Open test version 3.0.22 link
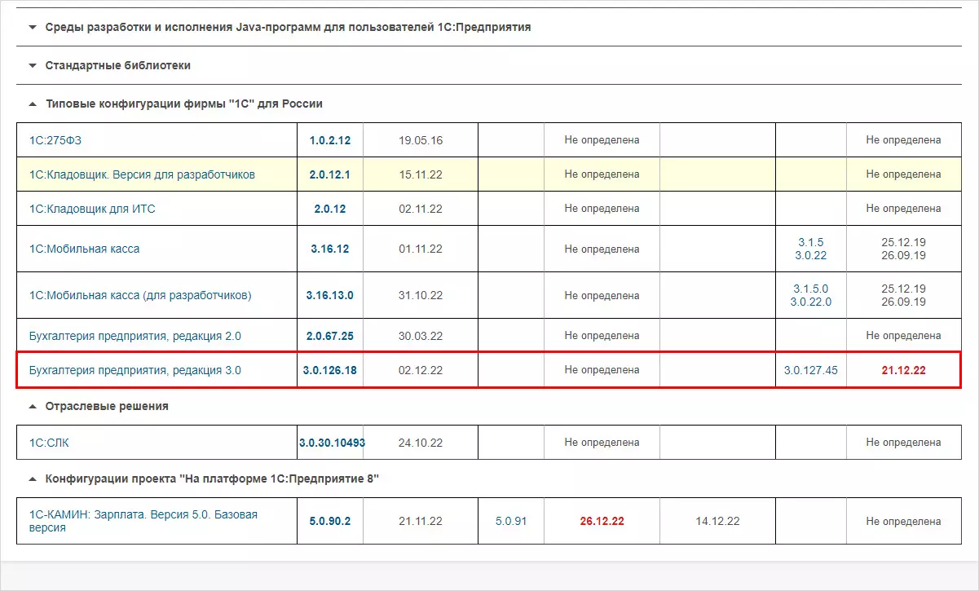This screenshot has width=979, height=591. pyautogui.click(x=811, y=255)
